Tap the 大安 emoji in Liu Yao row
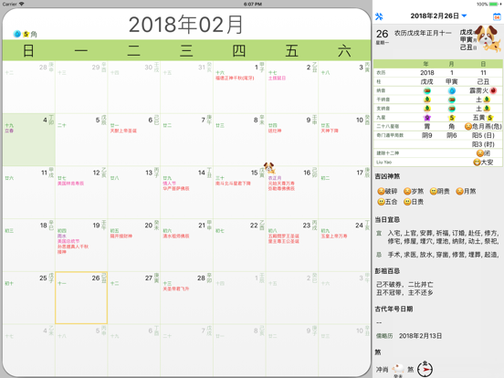 point(477,162)
